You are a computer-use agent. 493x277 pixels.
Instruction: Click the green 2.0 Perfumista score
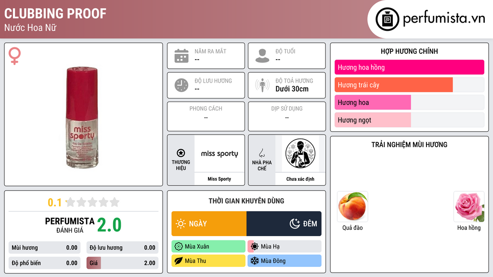(109, 225)
